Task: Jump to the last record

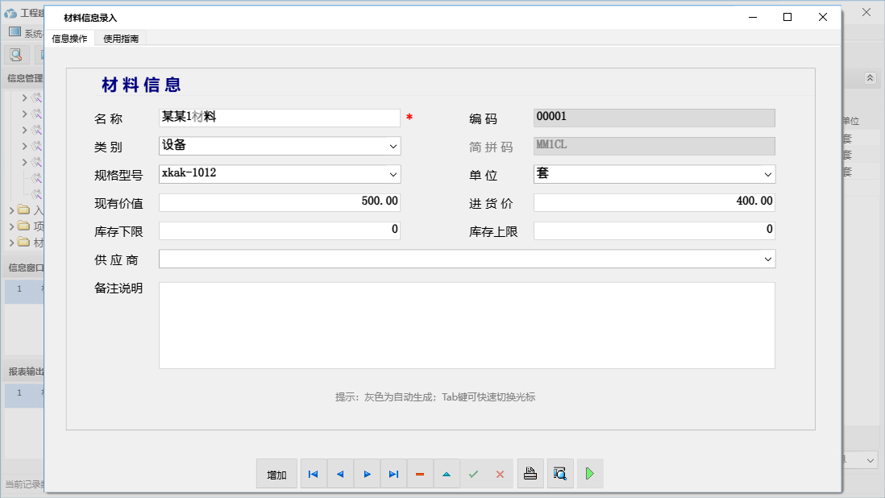Action: point(393,474)
